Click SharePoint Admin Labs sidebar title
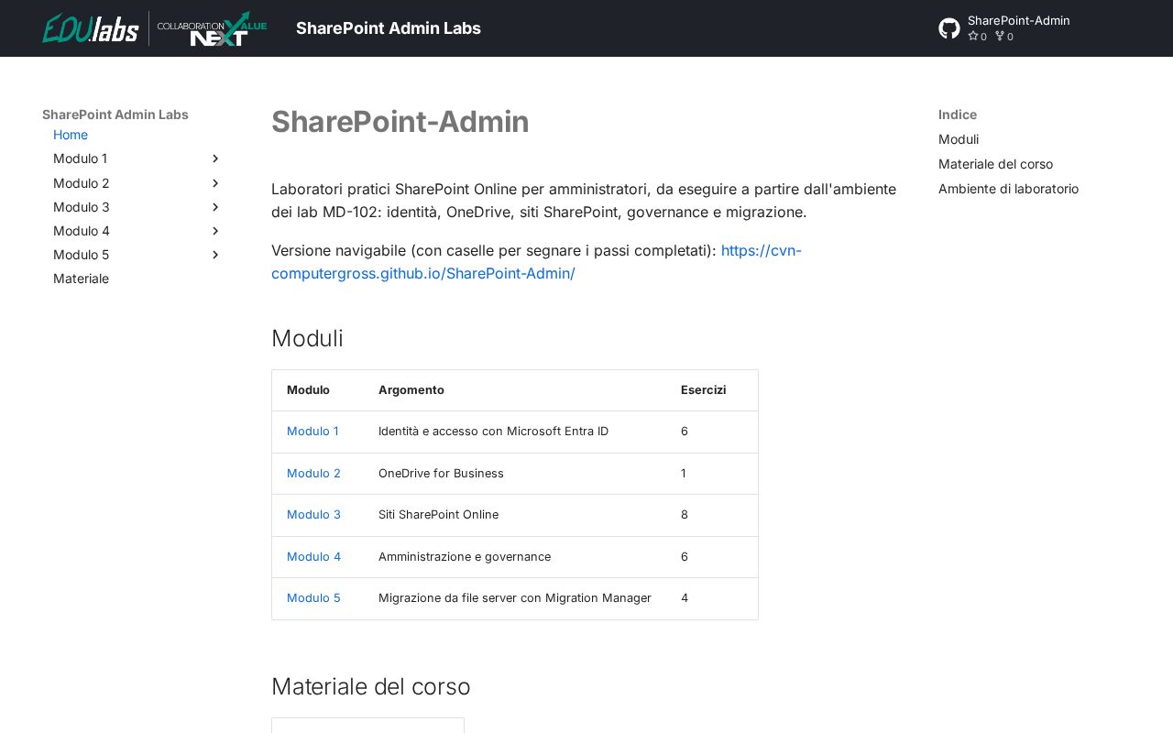This screenshot has height=733, width=1173. click(x=115, y=115)
